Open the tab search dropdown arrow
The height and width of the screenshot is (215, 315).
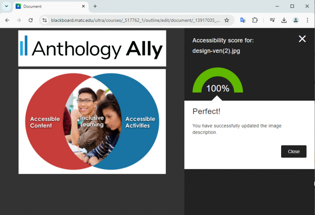pyautogui.click(x=6, y=6)
